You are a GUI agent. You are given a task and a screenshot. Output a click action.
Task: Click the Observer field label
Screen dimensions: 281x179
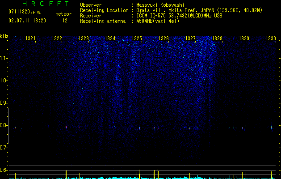(91, 5)
